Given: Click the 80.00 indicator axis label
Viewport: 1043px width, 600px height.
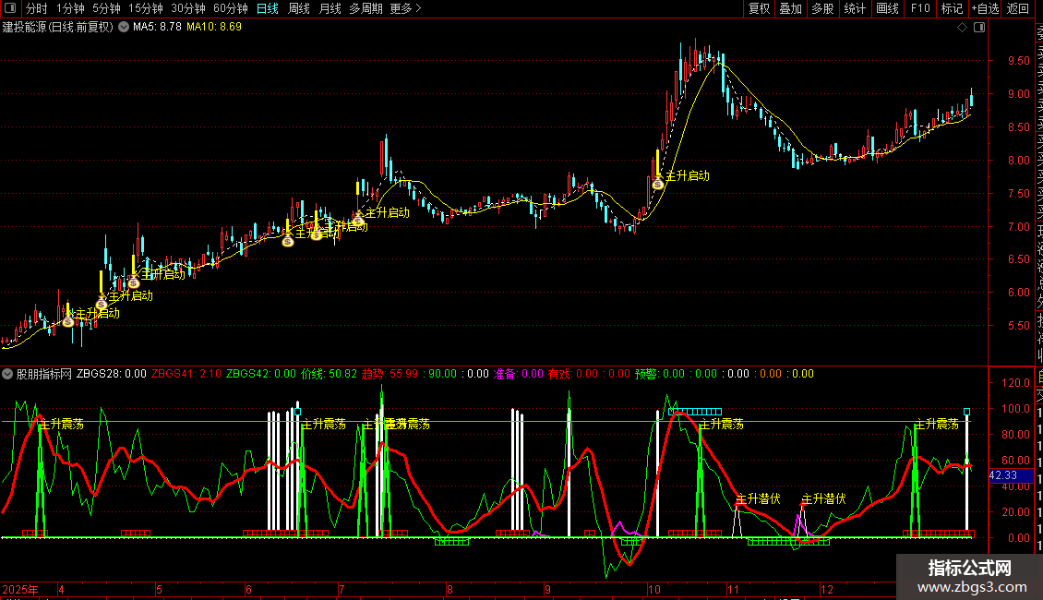Looking at the screenshot, I should [x=1015, y=435].
